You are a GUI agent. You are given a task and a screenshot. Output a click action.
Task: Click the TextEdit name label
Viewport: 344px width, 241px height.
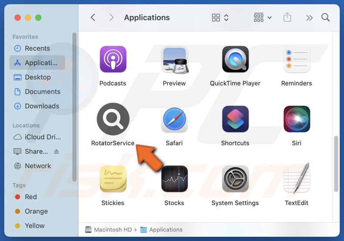[x=297, y=203]
